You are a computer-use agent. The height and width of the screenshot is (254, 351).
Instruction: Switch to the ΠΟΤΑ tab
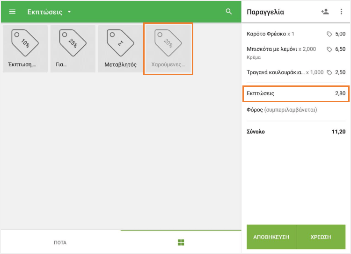pos(60,242)
